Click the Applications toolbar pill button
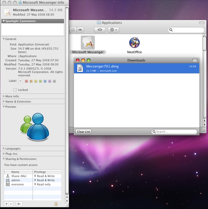 202,23
